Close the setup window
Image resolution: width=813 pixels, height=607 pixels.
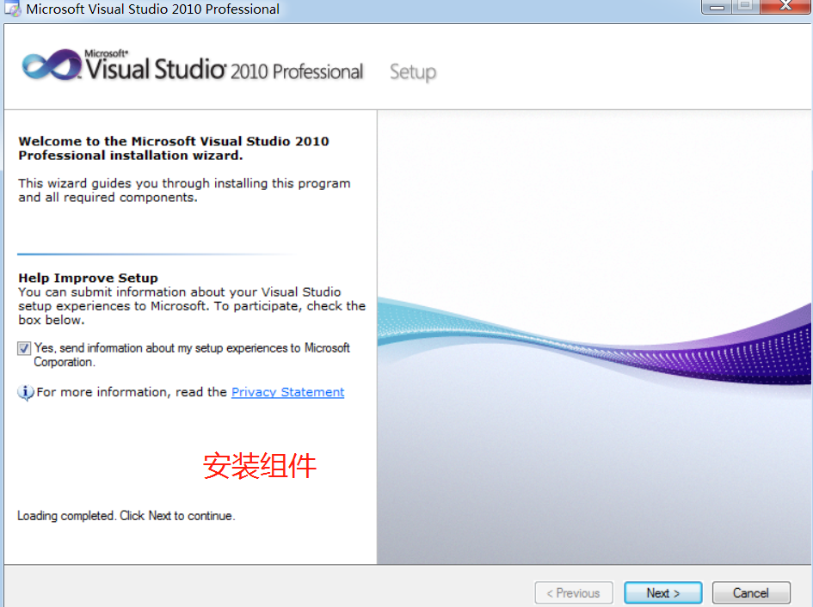(785, 7)
